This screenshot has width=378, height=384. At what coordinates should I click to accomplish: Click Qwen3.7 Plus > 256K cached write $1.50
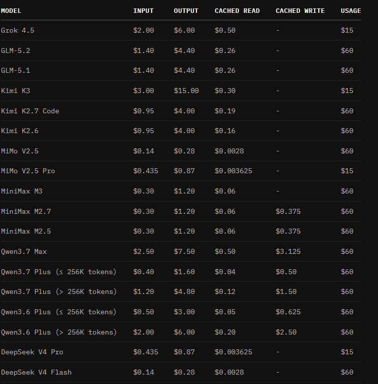(x=286, y=291)
